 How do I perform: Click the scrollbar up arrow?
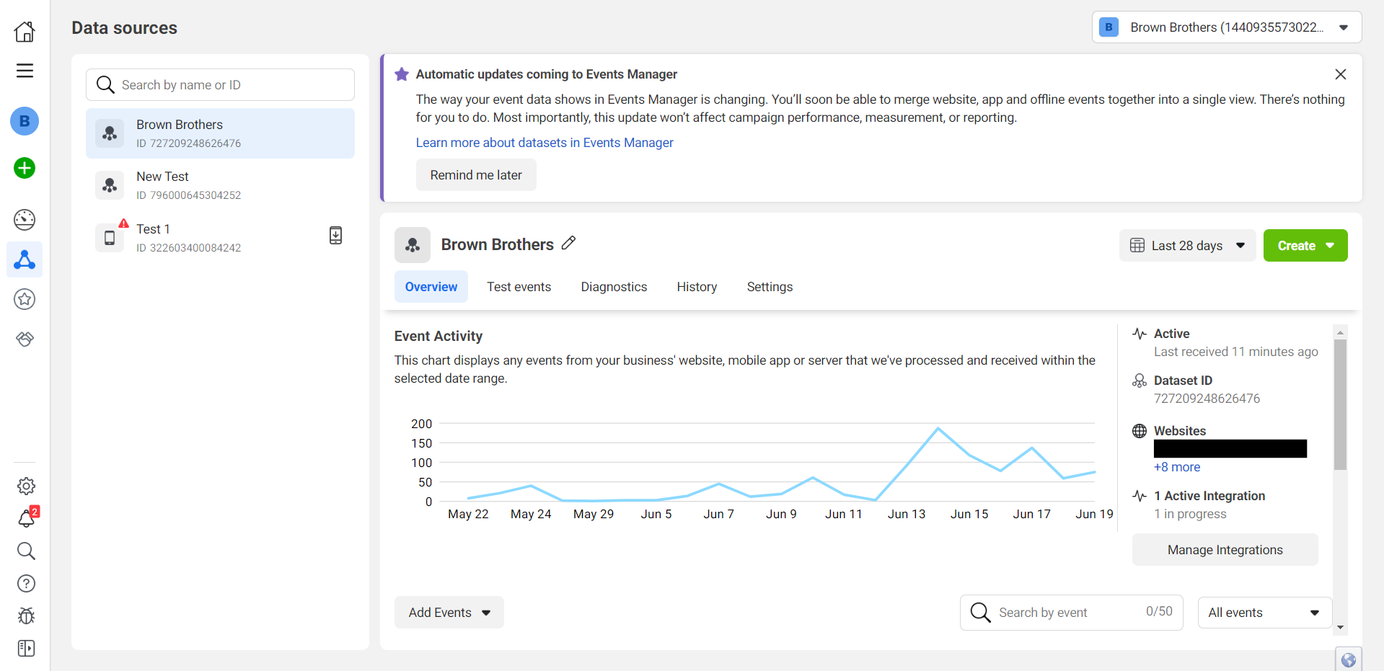[x=1340, y=332]
